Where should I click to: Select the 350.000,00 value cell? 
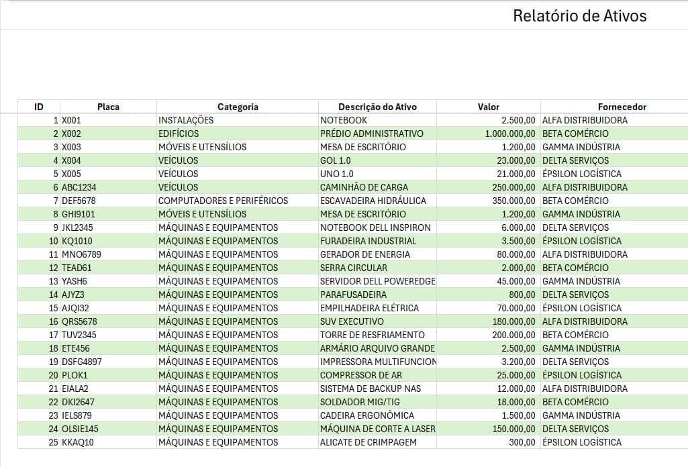pos(489,201)
